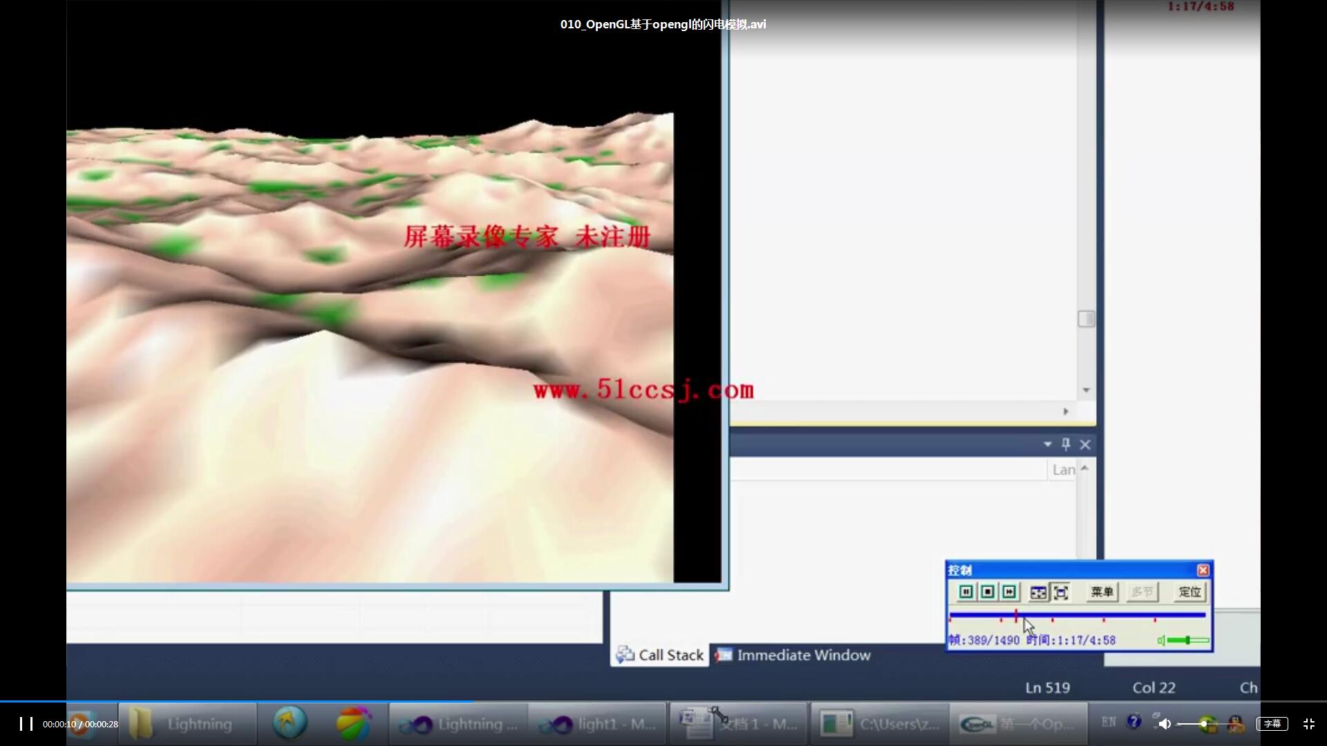
Task: Click the skip-forward icon in 控制 panel
Action: click(x=1009, y=592)
